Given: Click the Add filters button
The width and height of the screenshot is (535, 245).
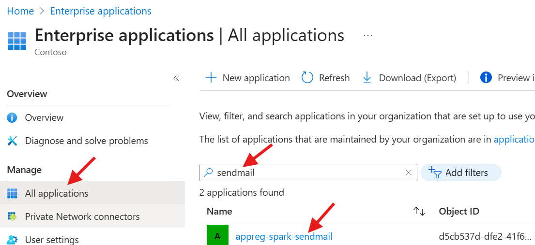Looking at the screenshot, I should [460, 173].
